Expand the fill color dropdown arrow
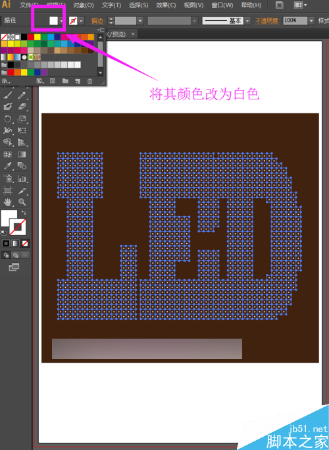Screen dimensions: 329x450 click(x=61, y=20)
